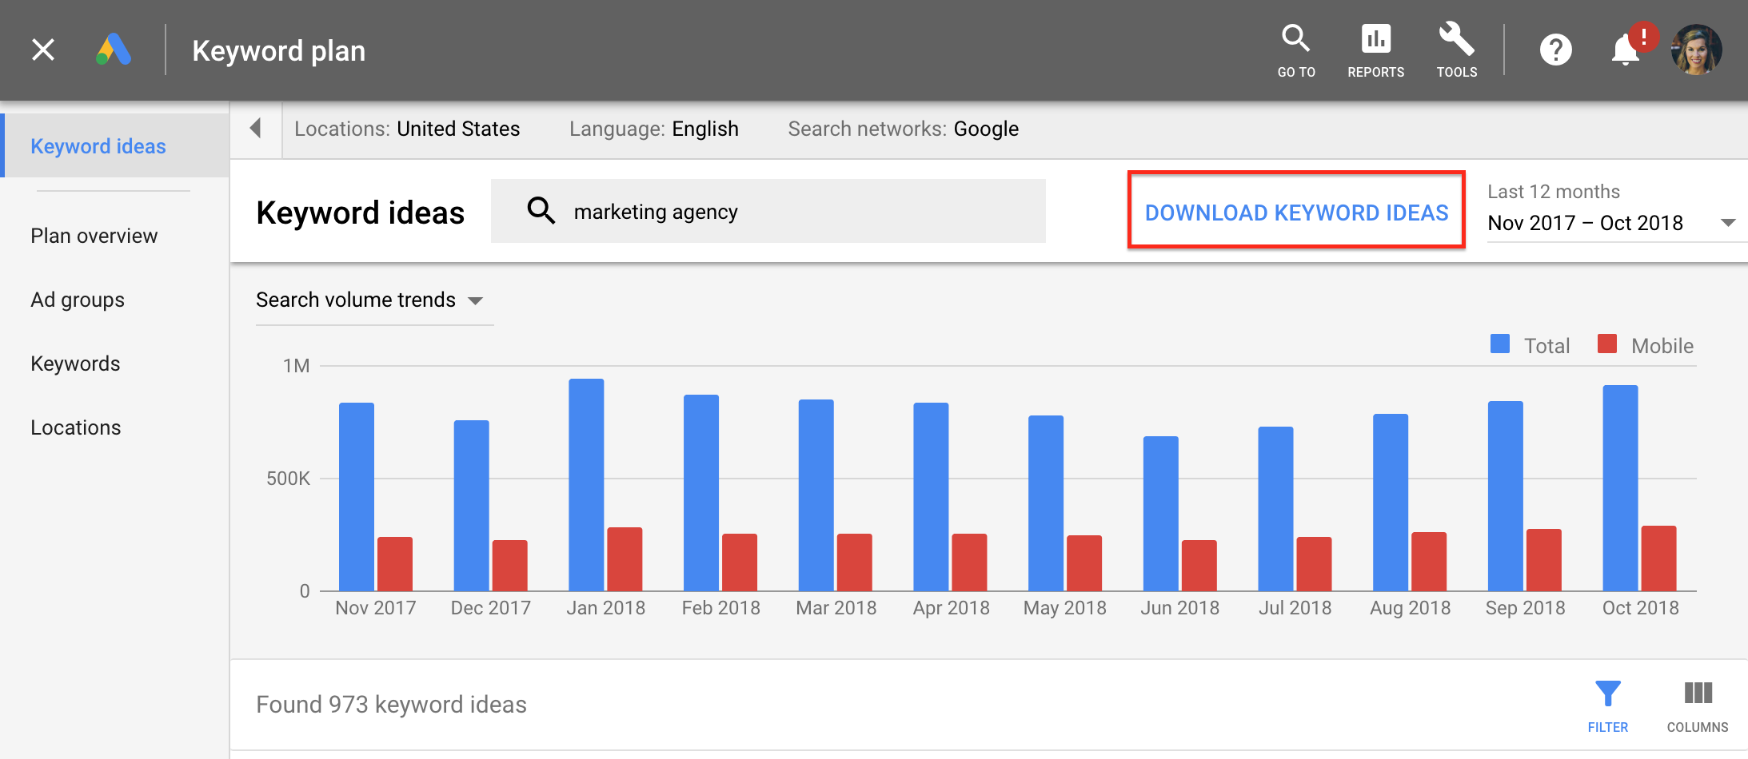Click the marketing agency search field
Image resolution: width=1748 pixels, height=759 pixels.
click(768, 211)
